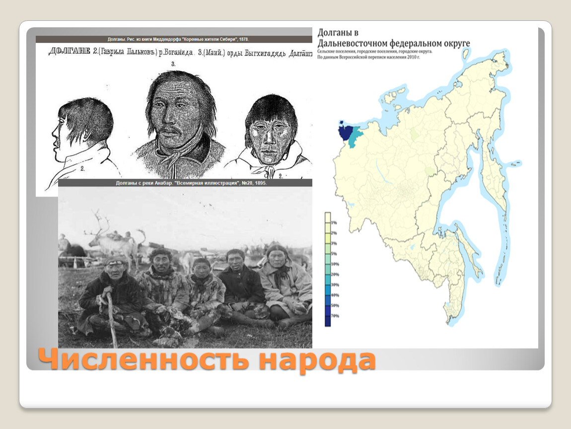Click the "50%" legend label

(335, 305)
